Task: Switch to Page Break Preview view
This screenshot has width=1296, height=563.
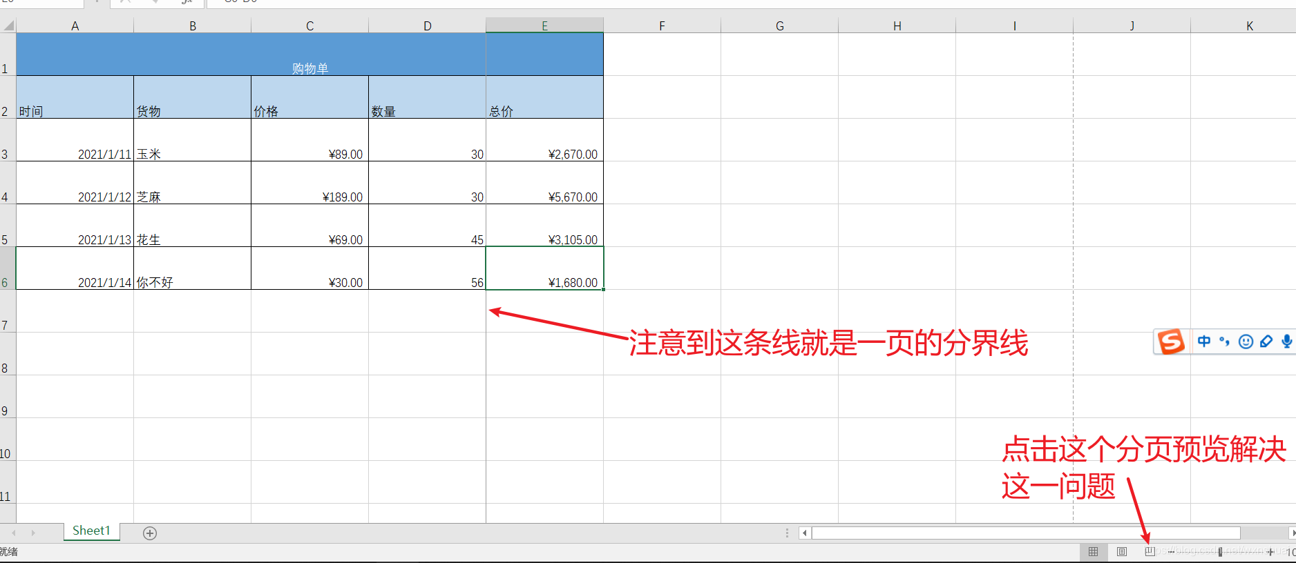Action: point(1150,551)
